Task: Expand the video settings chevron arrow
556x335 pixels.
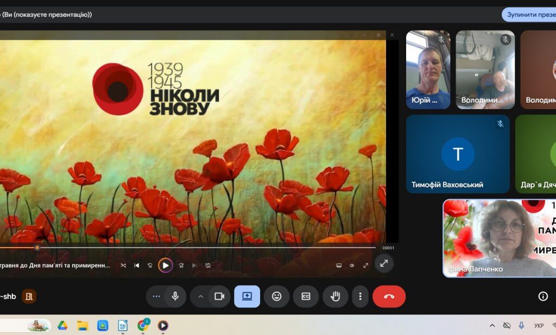Action: click(200, 296)
